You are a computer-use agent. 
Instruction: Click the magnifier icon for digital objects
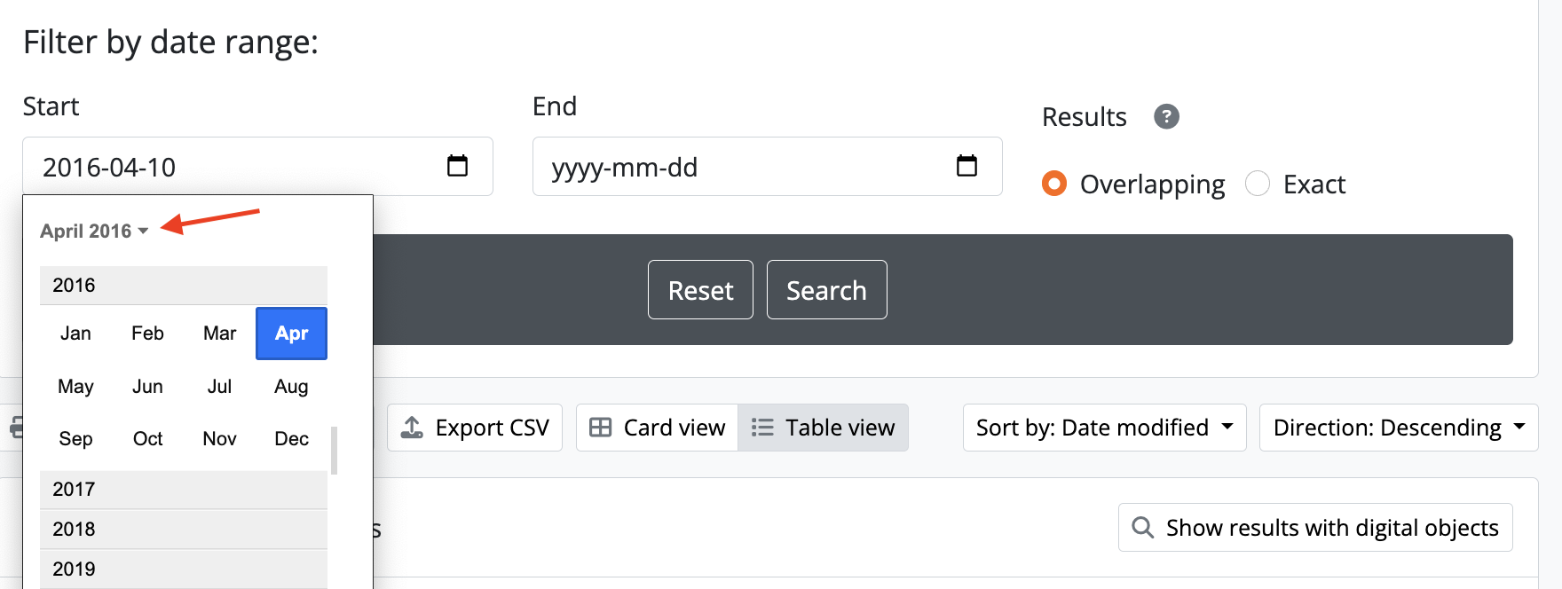click(x=1143, y=528)
